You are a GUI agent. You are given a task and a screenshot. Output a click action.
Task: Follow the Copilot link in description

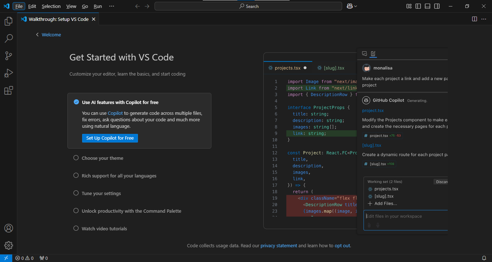click(x=115, y=113)
